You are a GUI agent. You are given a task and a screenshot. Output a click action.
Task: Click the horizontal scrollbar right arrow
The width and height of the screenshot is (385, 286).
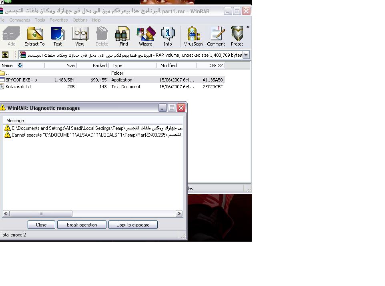point(179,214)
